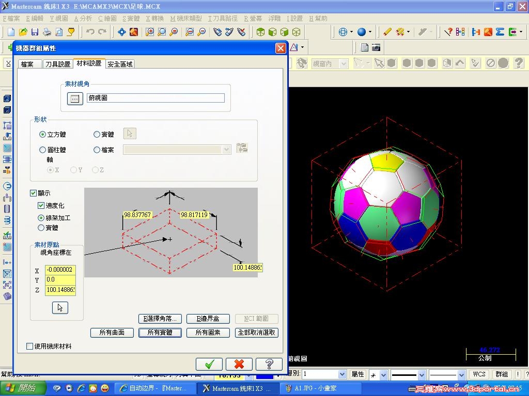Click the red X cancel button
Image resolution: width=529 pixels, height=396 pixels.
point(239,364)
